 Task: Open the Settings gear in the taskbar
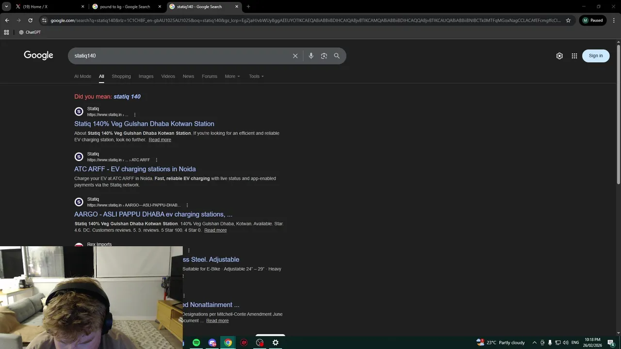pos(276,343)
